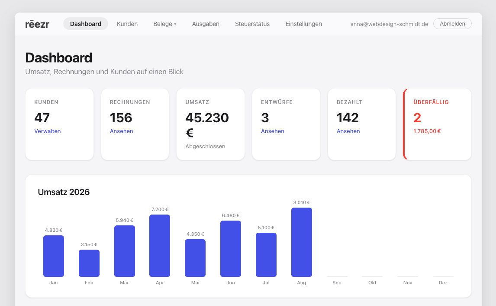Click Ansehen link in Bezahlt card

pyautogui.click(x=348, y=131)
